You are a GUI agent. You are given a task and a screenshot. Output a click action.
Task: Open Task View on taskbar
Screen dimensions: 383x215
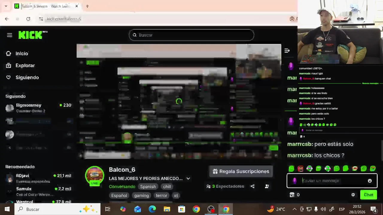pos(108,209)
